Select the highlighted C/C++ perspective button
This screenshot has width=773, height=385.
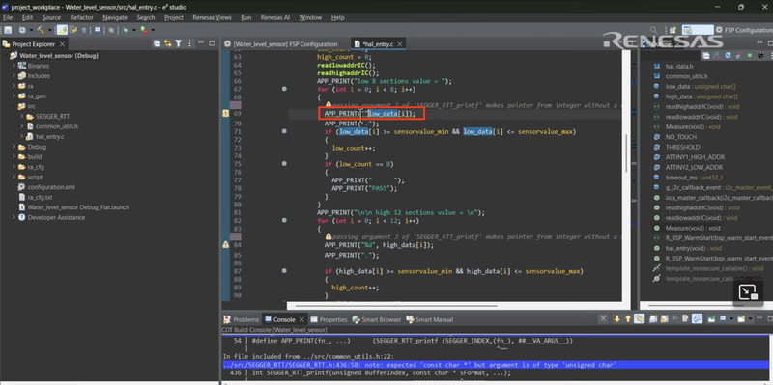point(698,30)
